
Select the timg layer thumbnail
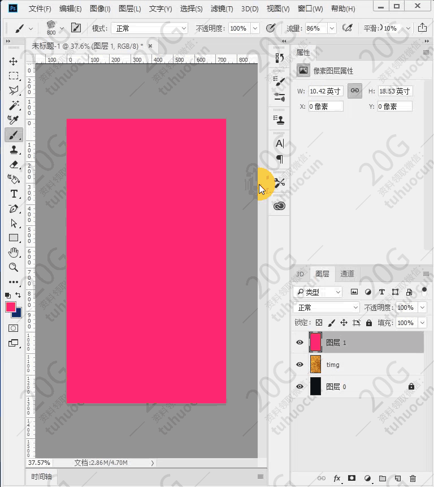click(x=315, y=364)
